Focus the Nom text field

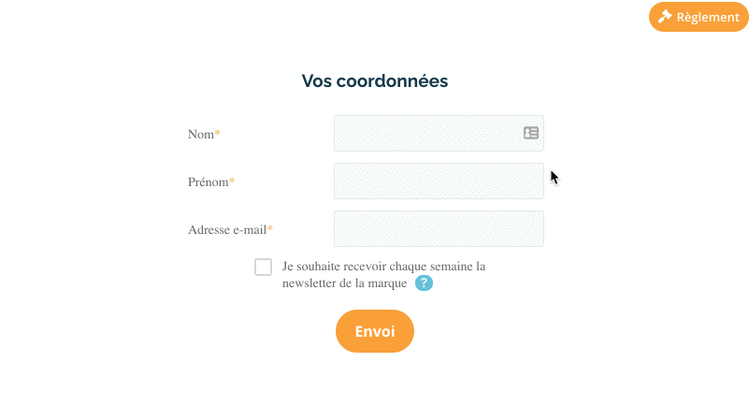pyautogui.click(x=439, y=134)
